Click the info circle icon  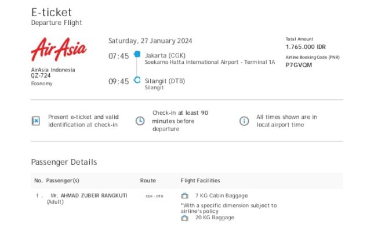click(244, 121)
